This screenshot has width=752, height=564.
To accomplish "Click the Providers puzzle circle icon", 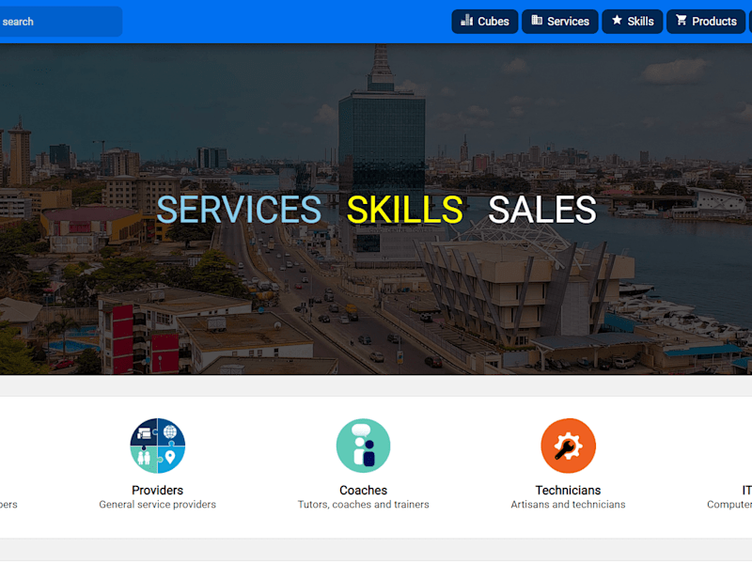I will point(157,446).
